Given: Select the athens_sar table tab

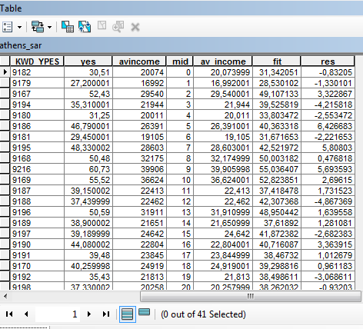Looking at the screenshot, I should pyautogui.click(x=21, y=45).
